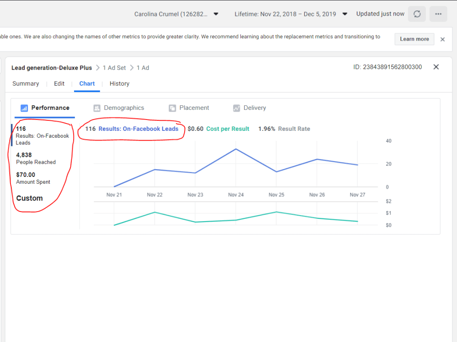Open the Lifetime date range dropdown
457x342 pixels.
[x=291, y=14]
